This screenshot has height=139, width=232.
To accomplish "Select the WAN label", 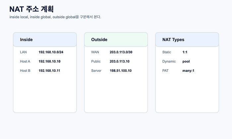I will click(95, 52).
